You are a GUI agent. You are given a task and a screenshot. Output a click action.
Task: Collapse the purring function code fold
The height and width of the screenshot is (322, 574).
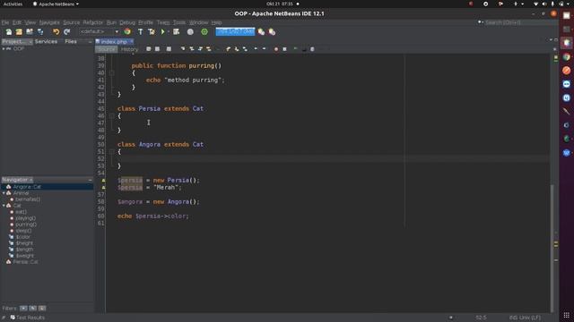coord(111,73)
